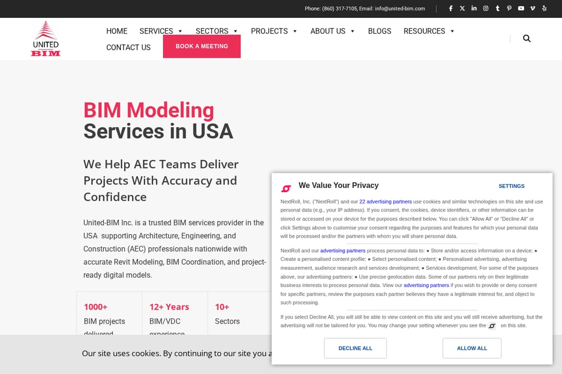The image size is (562, 374).
Task: Click the 'BIM/VDC' stat label
Action: click(x=165, y=321)
